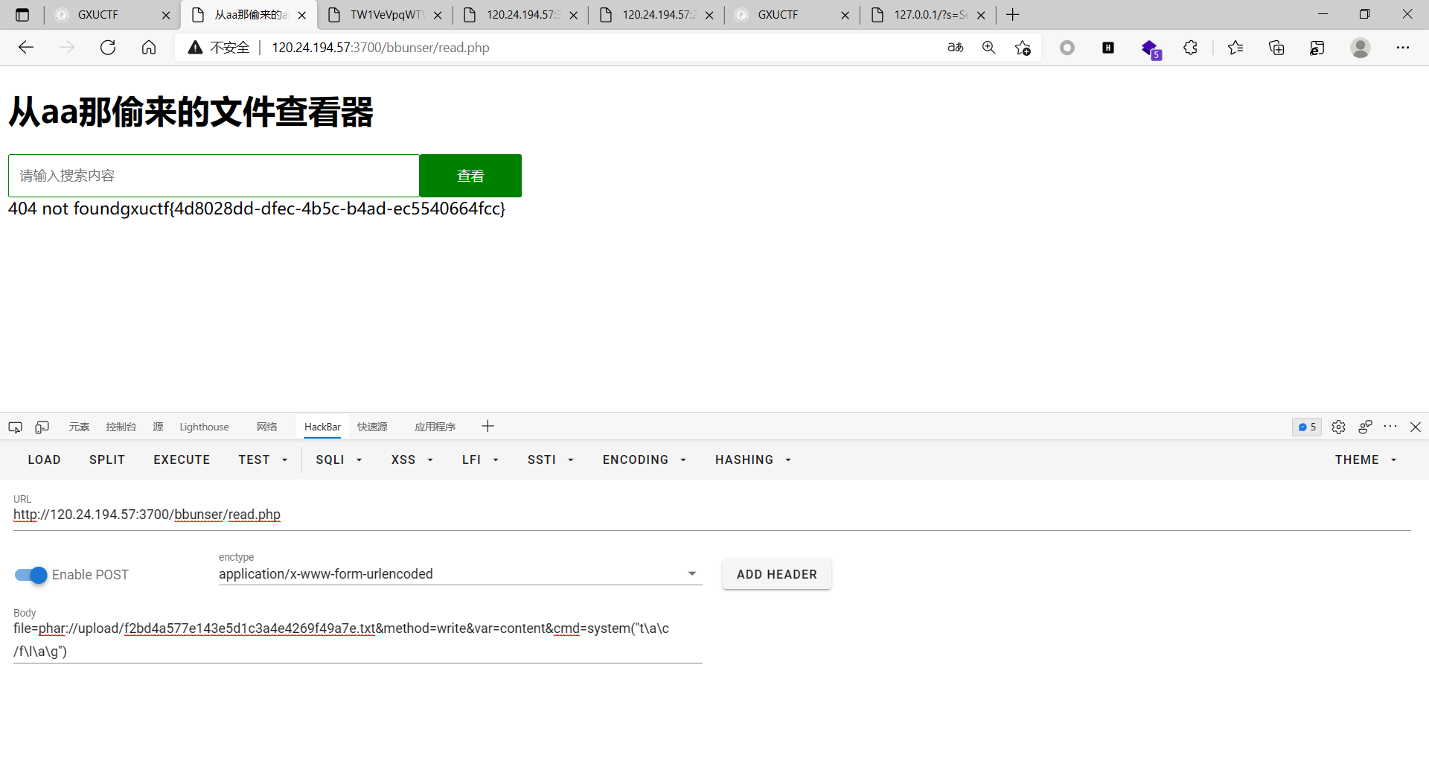Screen dimensions: 1429x767
Task: Open the extensions puzzle icon
Action: 1191,48
